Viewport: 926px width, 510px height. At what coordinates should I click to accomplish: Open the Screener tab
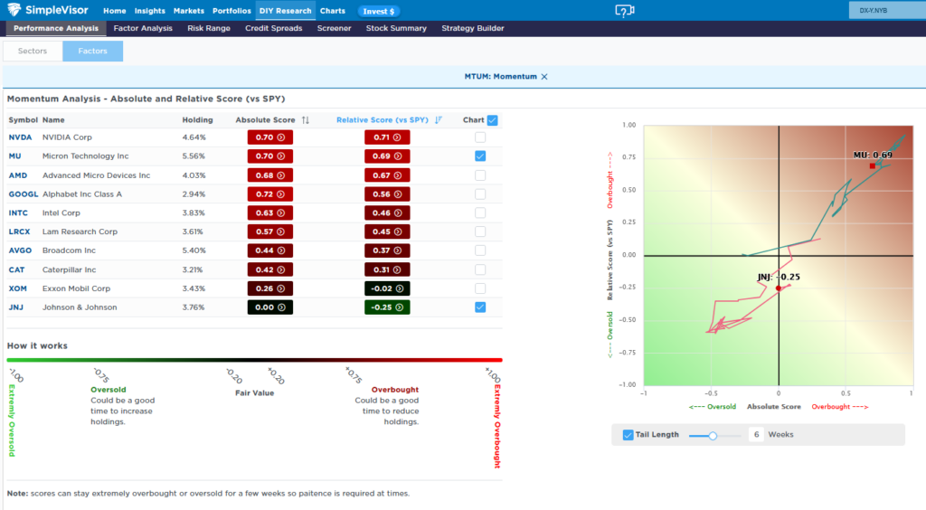(x=334, y=28)
